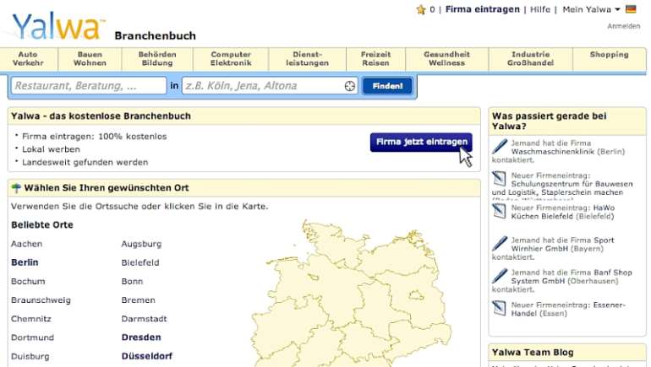This screenshot has height=367, width=651.
Task: Focus the Restaurant, Beratung search field
Action: coord(89,86)
